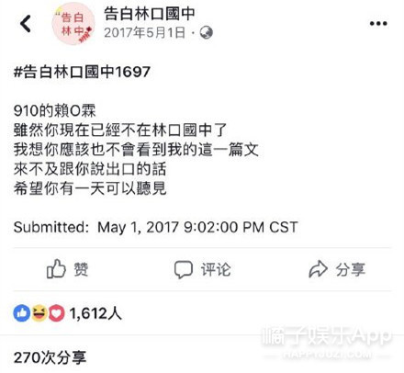This screenshot has height=373, width=404.
Task: Tap the globe public visibility icon
Action: tap(206, 32)
